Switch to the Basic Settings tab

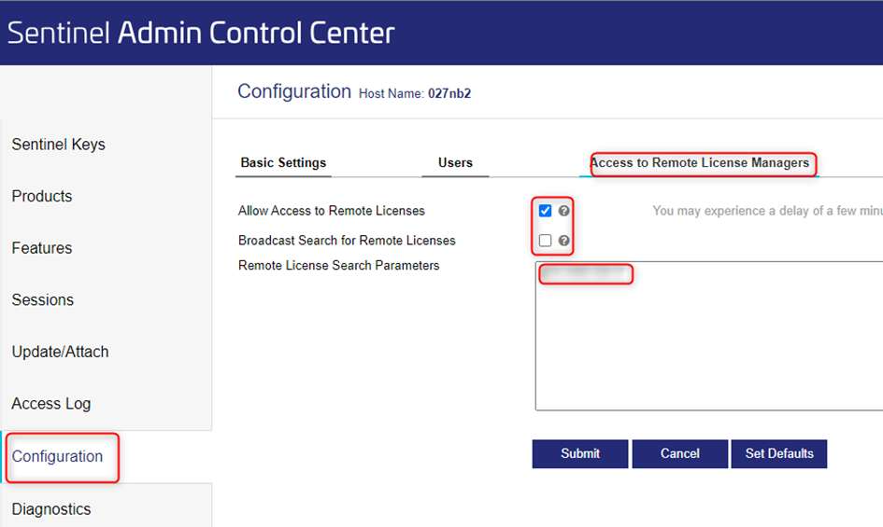[283, 162]
